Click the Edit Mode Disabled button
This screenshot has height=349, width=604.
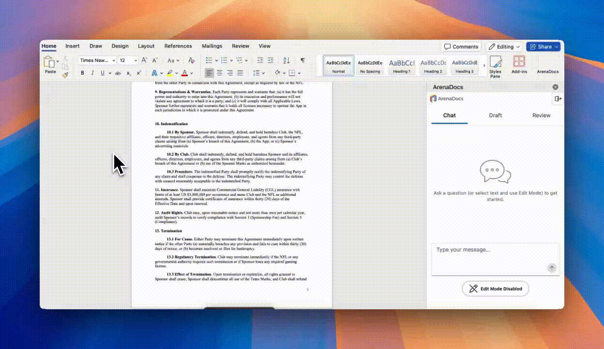coord(495,288)
